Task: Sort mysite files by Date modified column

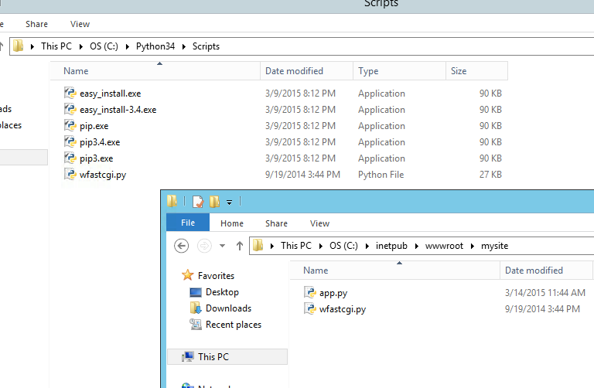Action: point(546,271)
